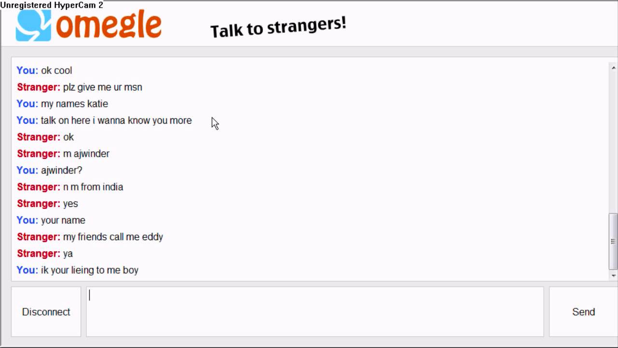Viewport: 618px width, 348px height.
Task: Click the 'Talk to strangers!' tagline
Action: [x=278, y=28]
